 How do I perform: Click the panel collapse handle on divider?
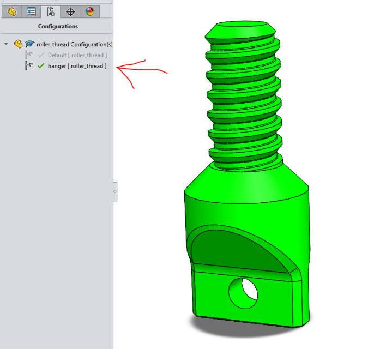(x=115, y=192)
